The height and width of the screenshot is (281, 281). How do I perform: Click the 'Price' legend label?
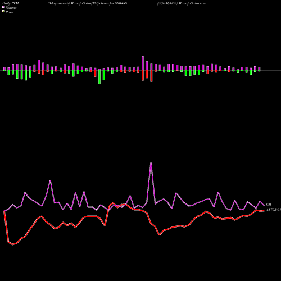[x=9, y=12]
